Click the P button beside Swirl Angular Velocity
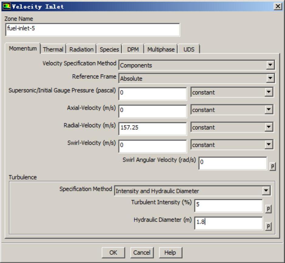This screenshot has width=285, height=263. pos(273,167)
